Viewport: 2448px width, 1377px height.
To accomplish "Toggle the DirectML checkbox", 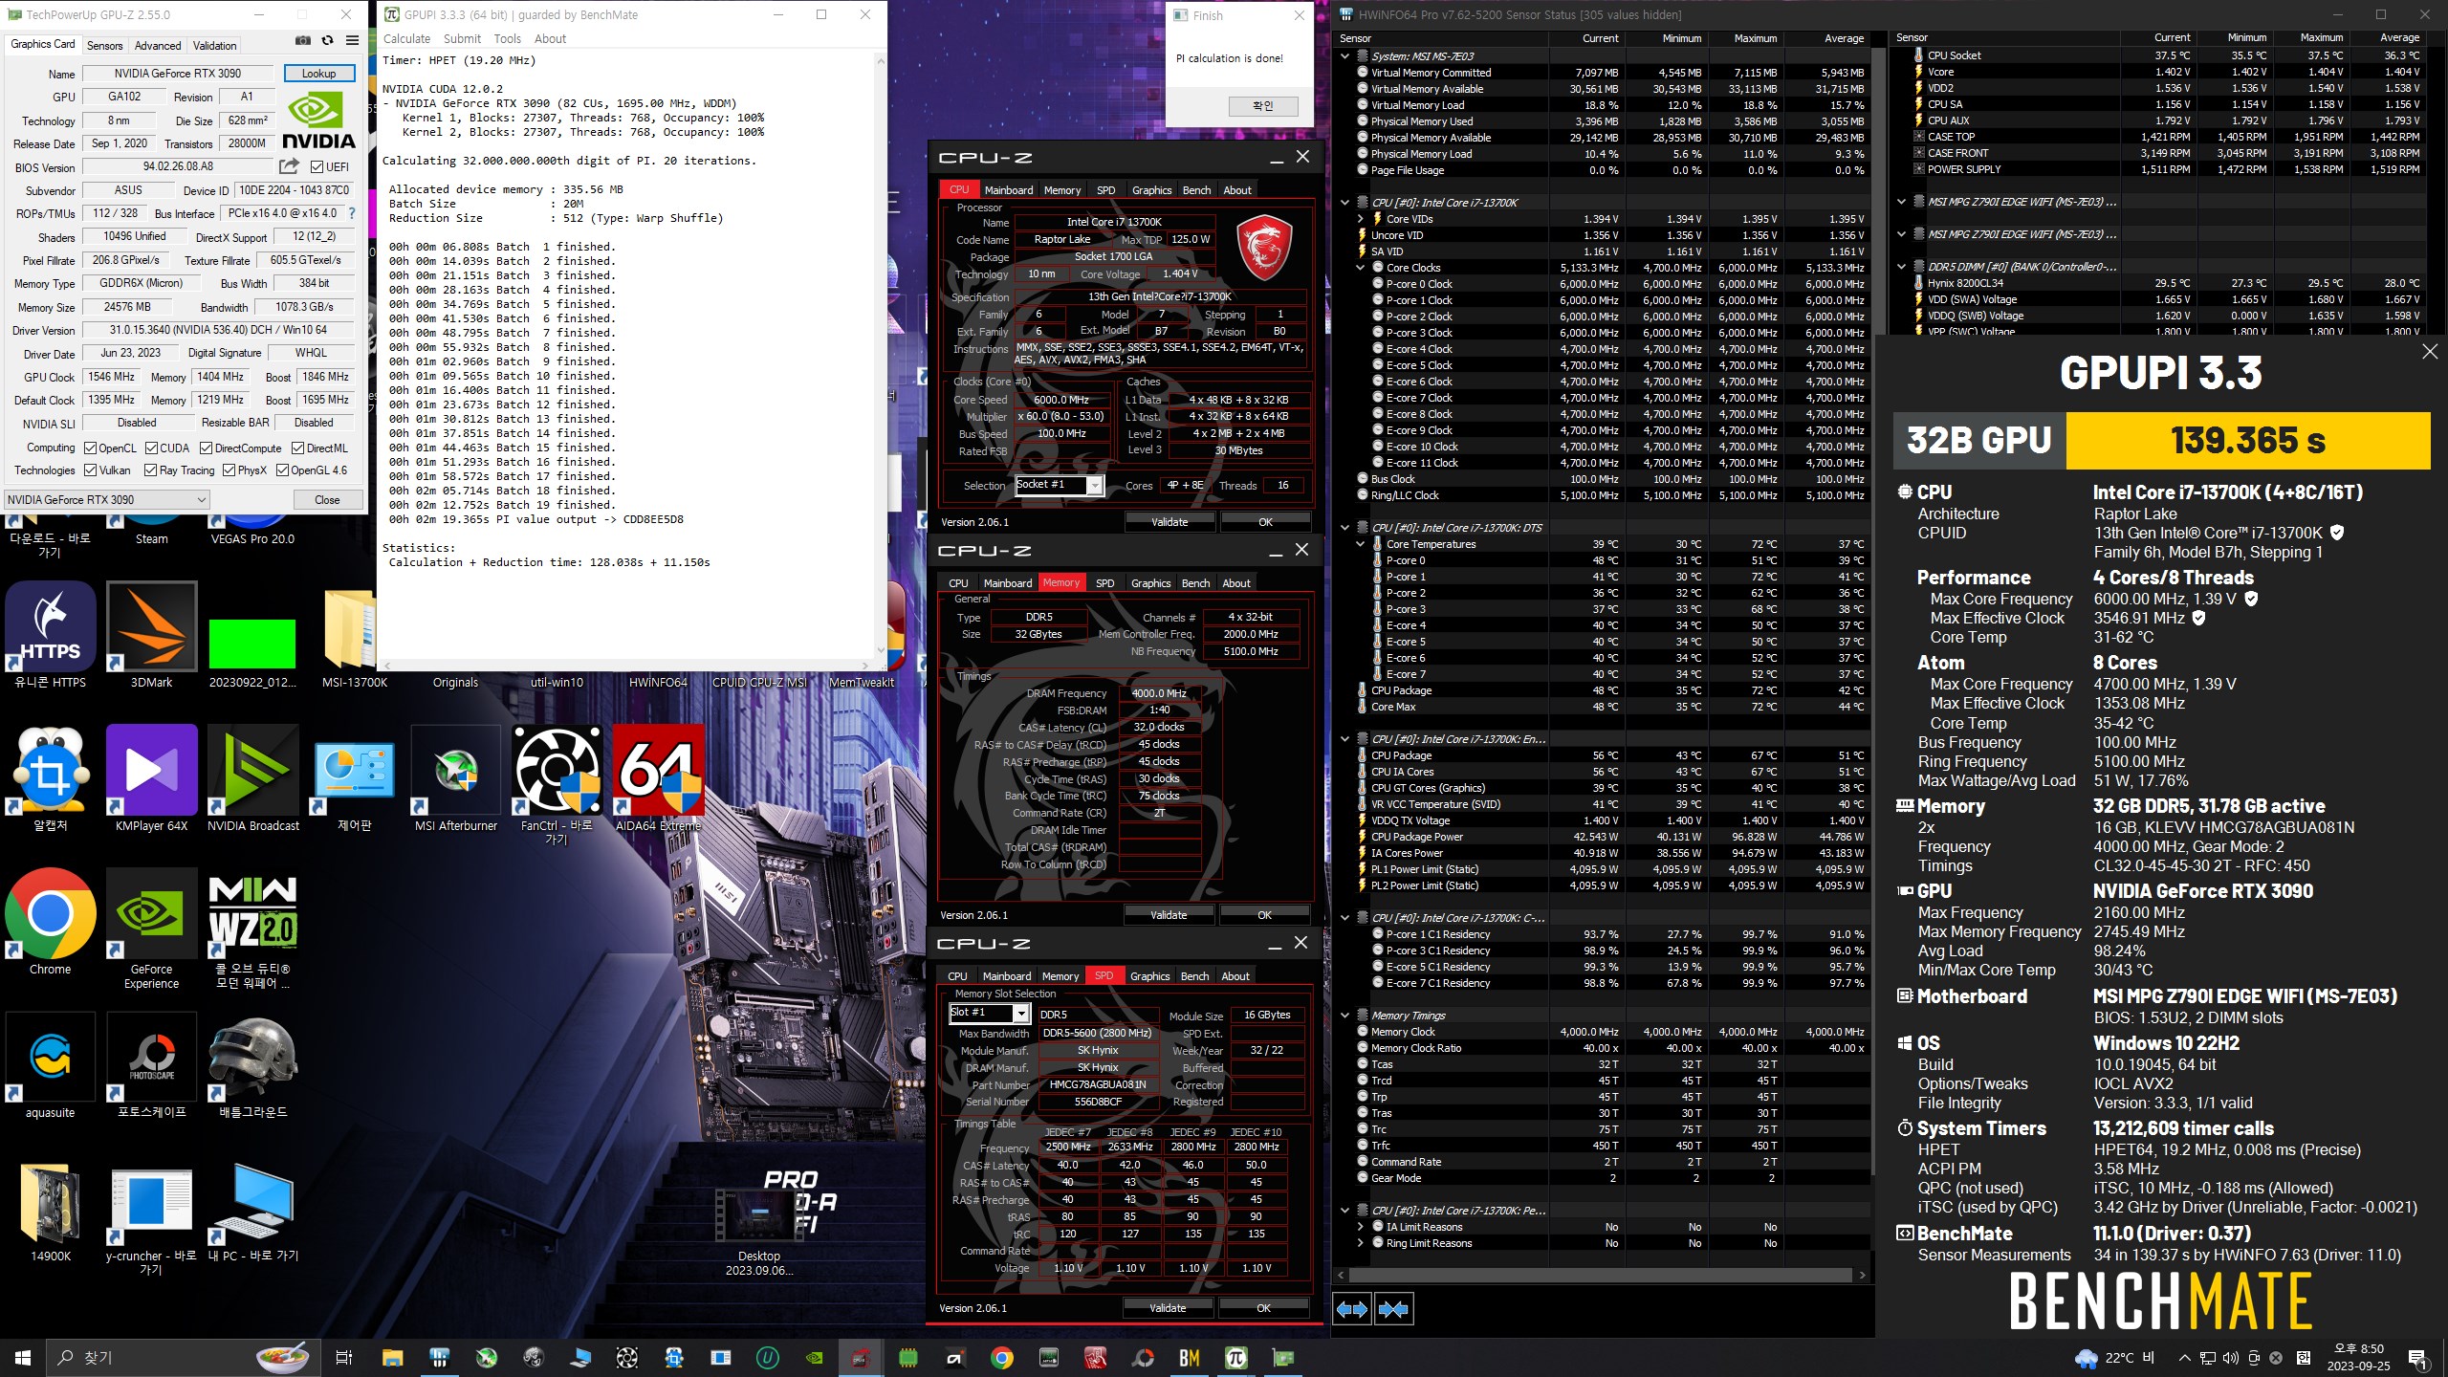I will tap(297, 448).
